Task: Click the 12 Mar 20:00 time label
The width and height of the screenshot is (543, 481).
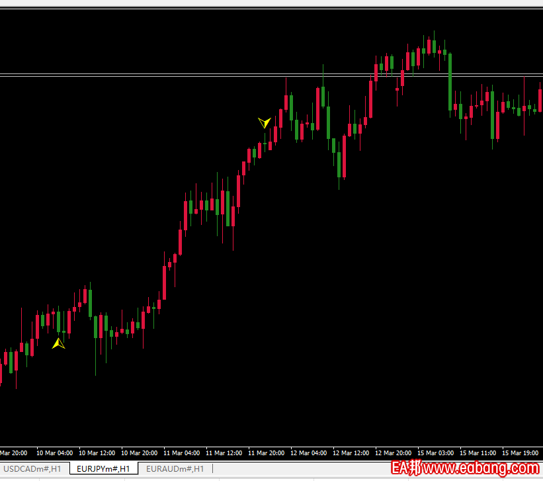Action: pyautogui.click(x=394, y=453)
